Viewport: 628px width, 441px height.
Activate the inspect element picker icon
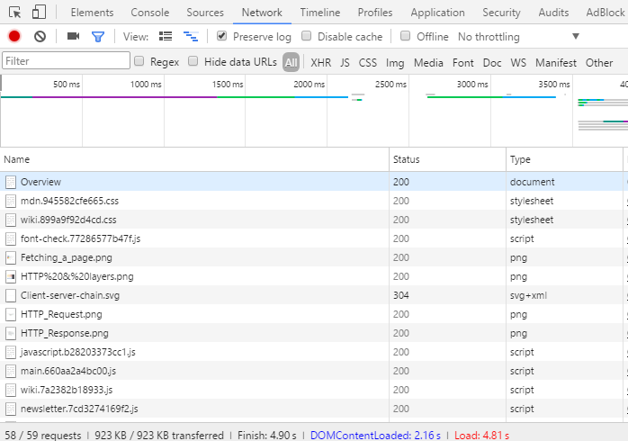pos(14,13)
